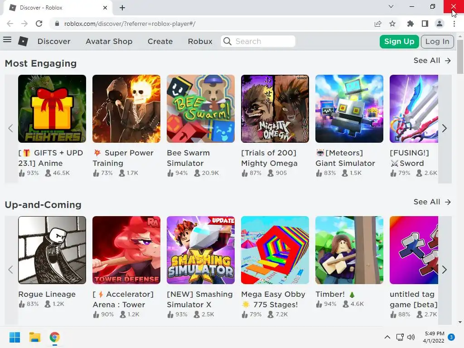Open Chrome three-dot menu
464x348 pixels.
pos(454,24)
